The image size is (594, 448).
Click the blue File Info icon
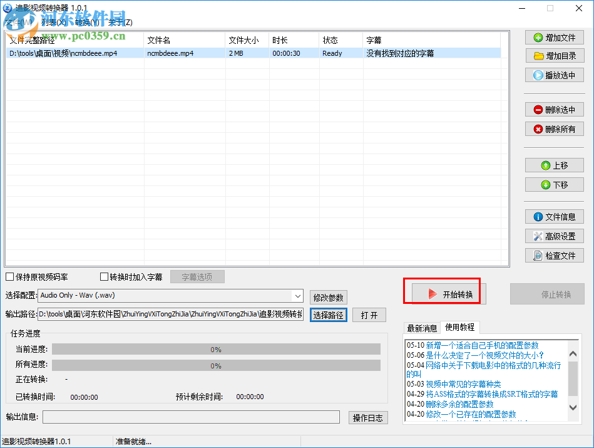pos(538,217)
